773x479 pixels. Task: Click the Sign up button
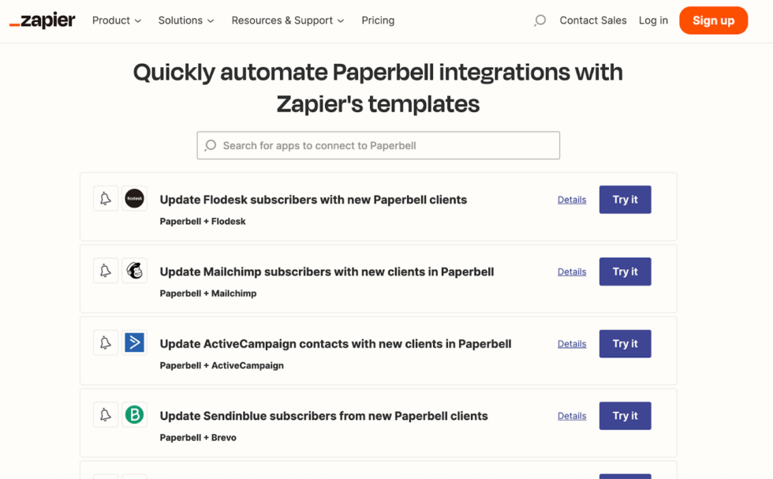pos(713,21)
